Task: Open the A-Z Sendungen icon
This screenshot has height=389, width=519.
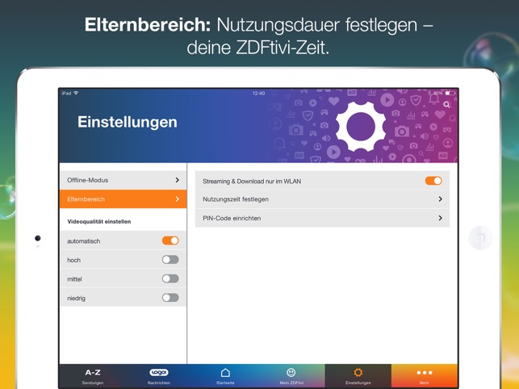Action: [93, 372]
